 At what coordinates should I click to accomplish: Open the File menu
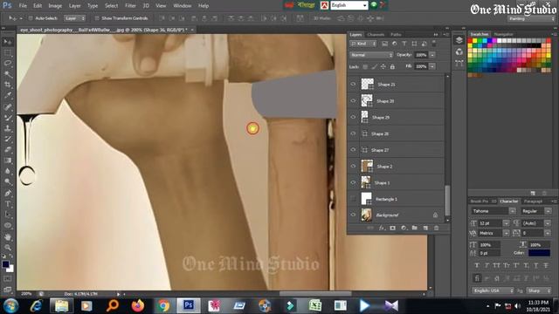23,6
